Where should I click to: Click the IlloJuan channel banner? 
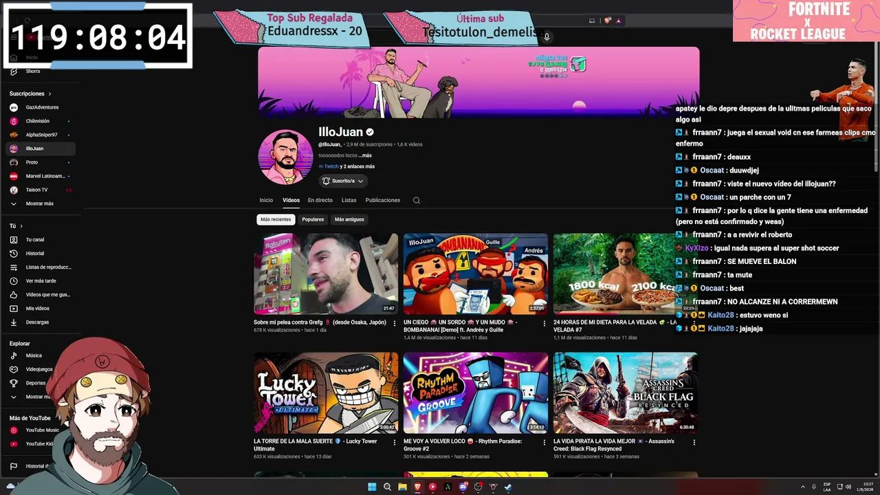pyautogui.click(x=478, y=82)
